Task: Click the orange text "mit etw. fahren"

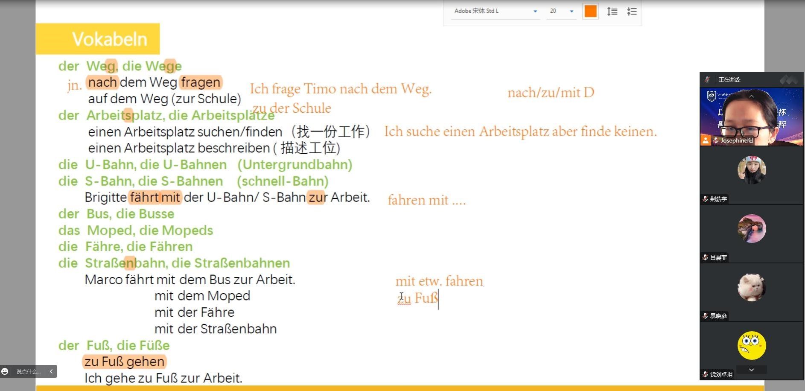Action: point(439,281)
